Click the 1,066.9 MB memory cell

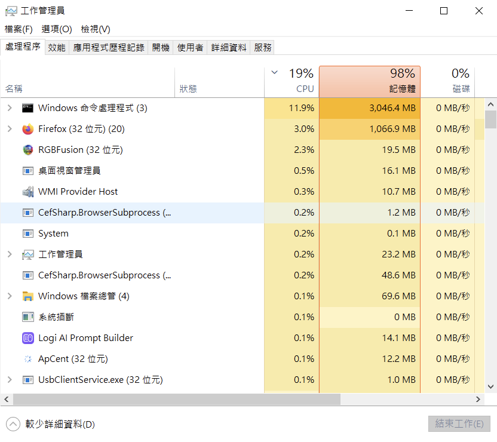point(370,129)
